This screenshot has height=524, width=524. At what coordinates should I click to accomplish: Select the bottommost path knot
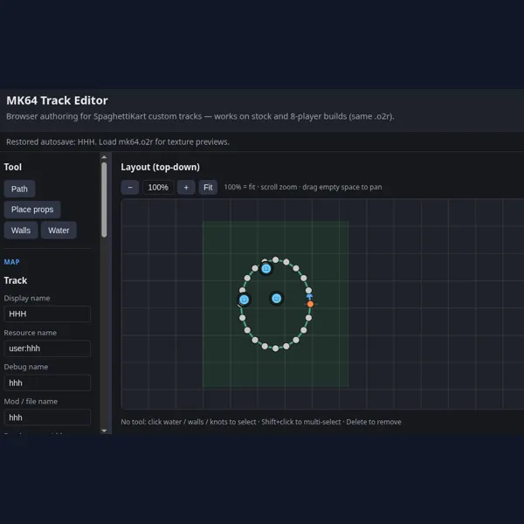click(x=275, y=348)
